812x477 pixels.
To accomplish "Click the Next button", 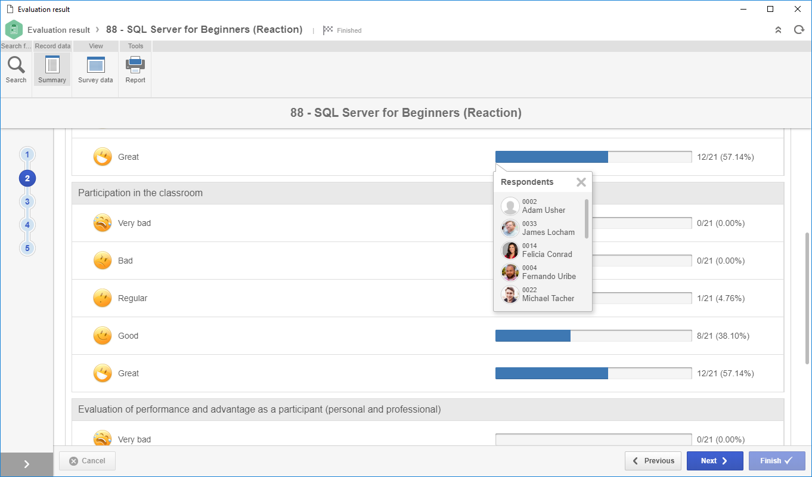I will tap(715, 461).
